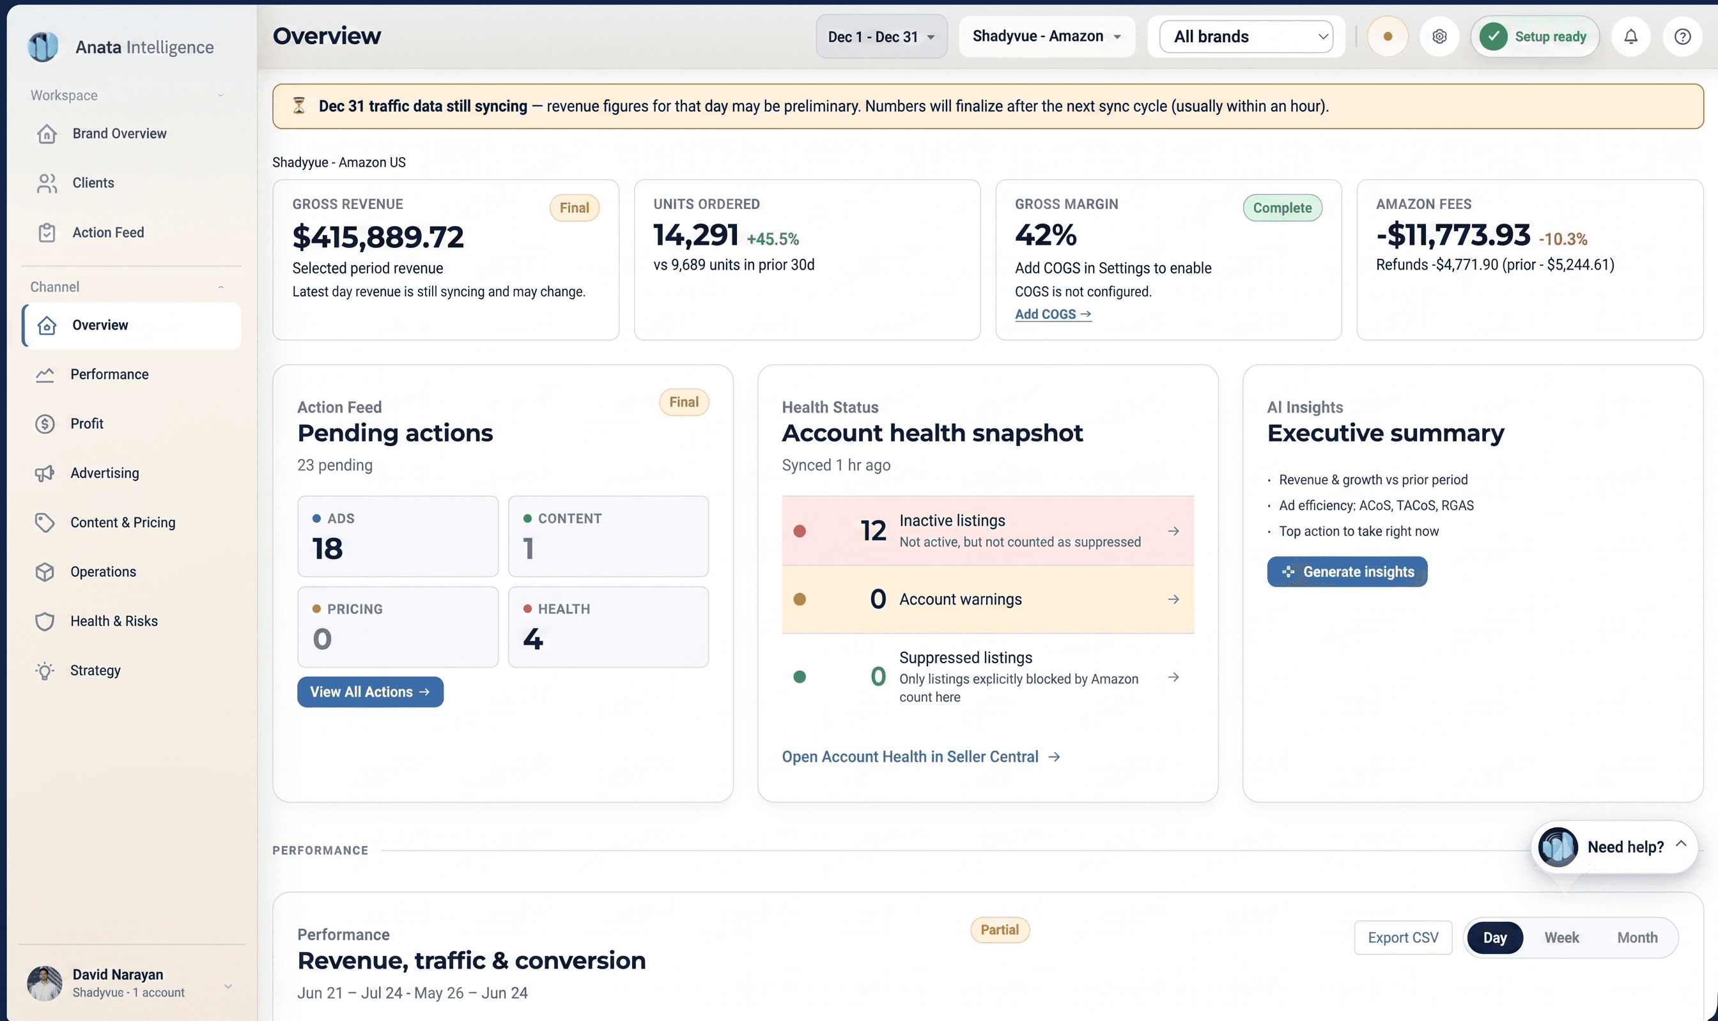Click the View All Actions button
1718x1021 pixels.
point(370,692)
